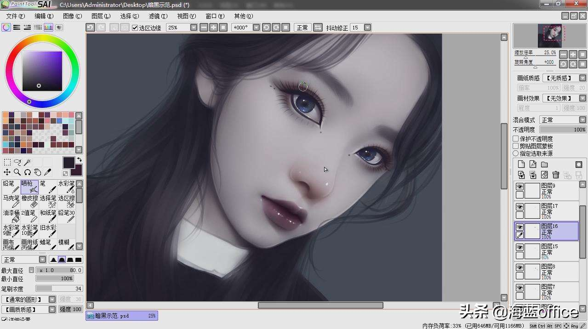Open the 【画质质感】 brush texture dropdown
This screenshot has width=588, height=329.
point(52,310)
